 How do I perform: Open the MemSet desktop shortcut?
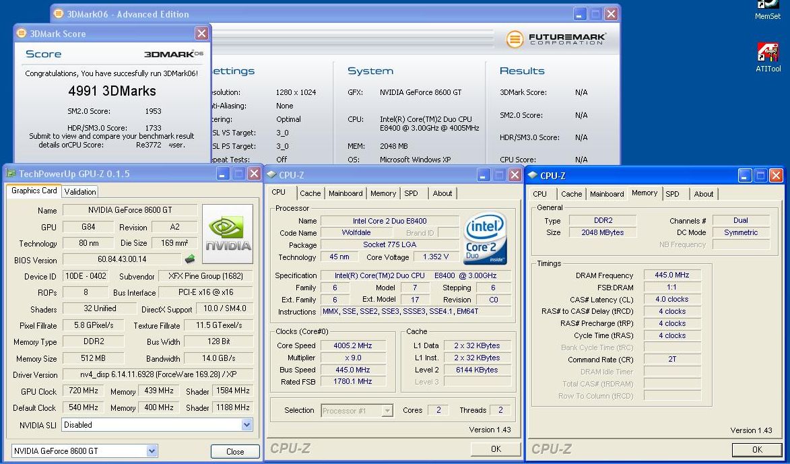[x=768, y=9]
